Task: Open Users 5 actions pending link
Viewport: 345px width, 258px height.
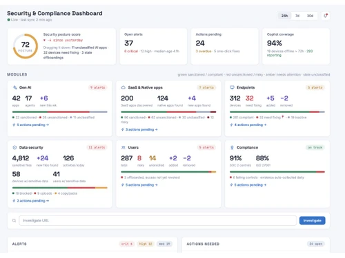Action: [139, 185]
